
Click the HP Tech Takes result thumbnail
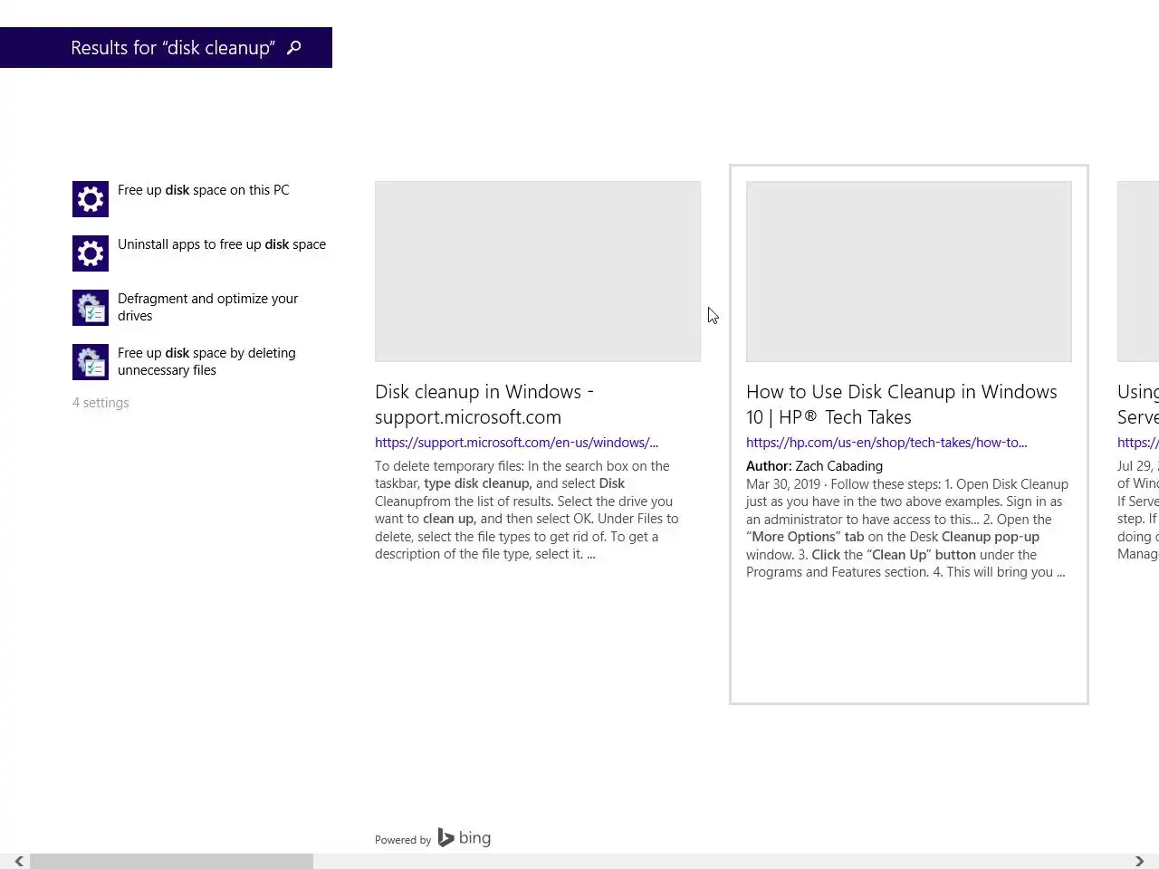pos(909,272)
